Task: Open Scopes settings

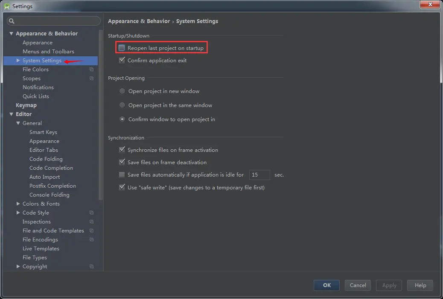Action: click(x=31, y=78)
